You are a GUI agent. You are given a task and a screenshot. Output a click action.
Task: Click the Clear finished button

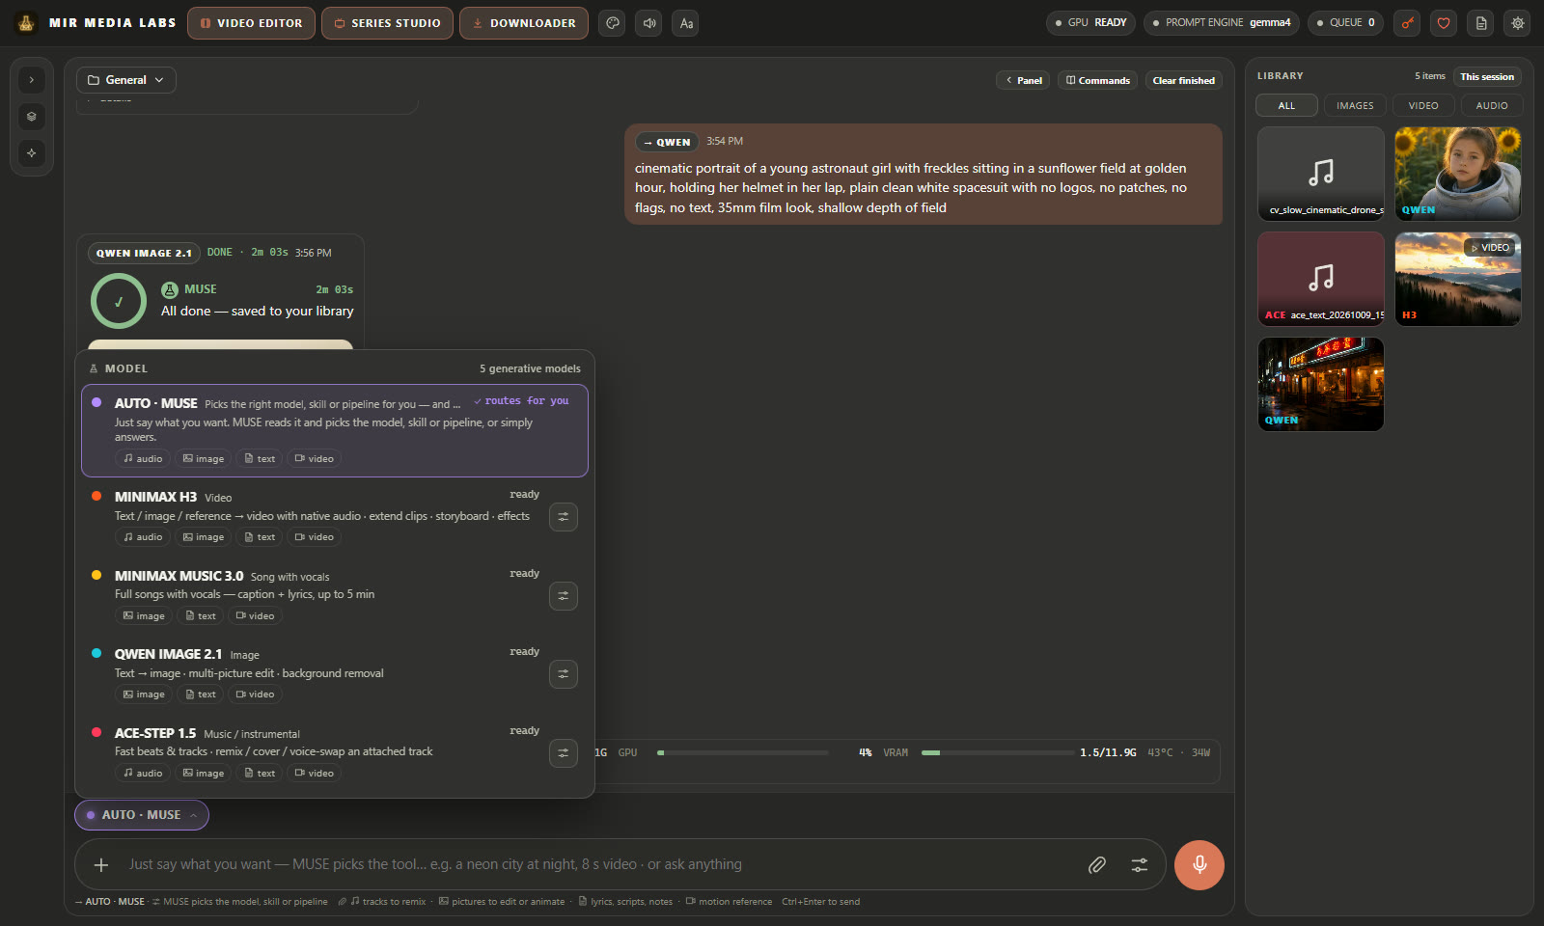click(1184, 81)
